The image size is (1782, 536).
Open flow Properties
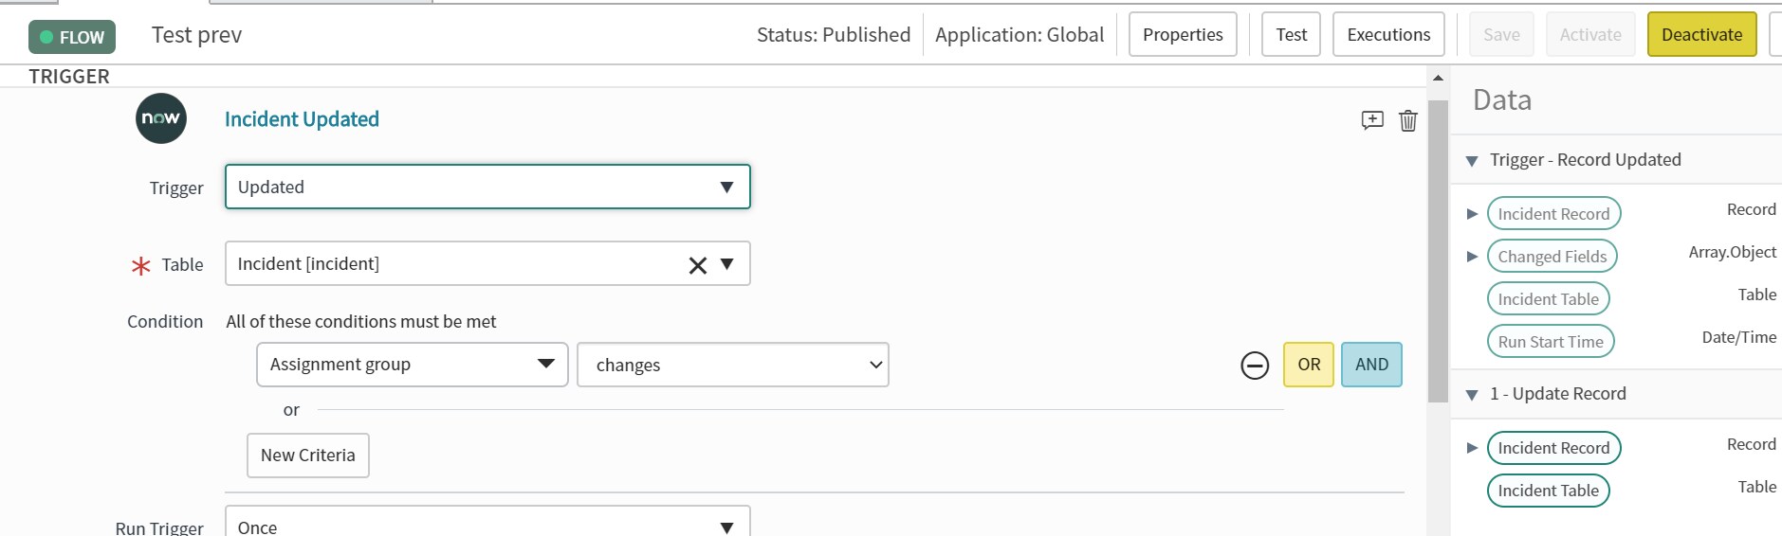coord(1183,34)
